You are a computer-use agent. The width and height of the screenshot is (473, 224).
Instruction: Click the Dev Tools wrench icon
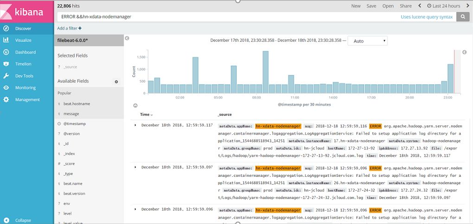pos(6,76)
